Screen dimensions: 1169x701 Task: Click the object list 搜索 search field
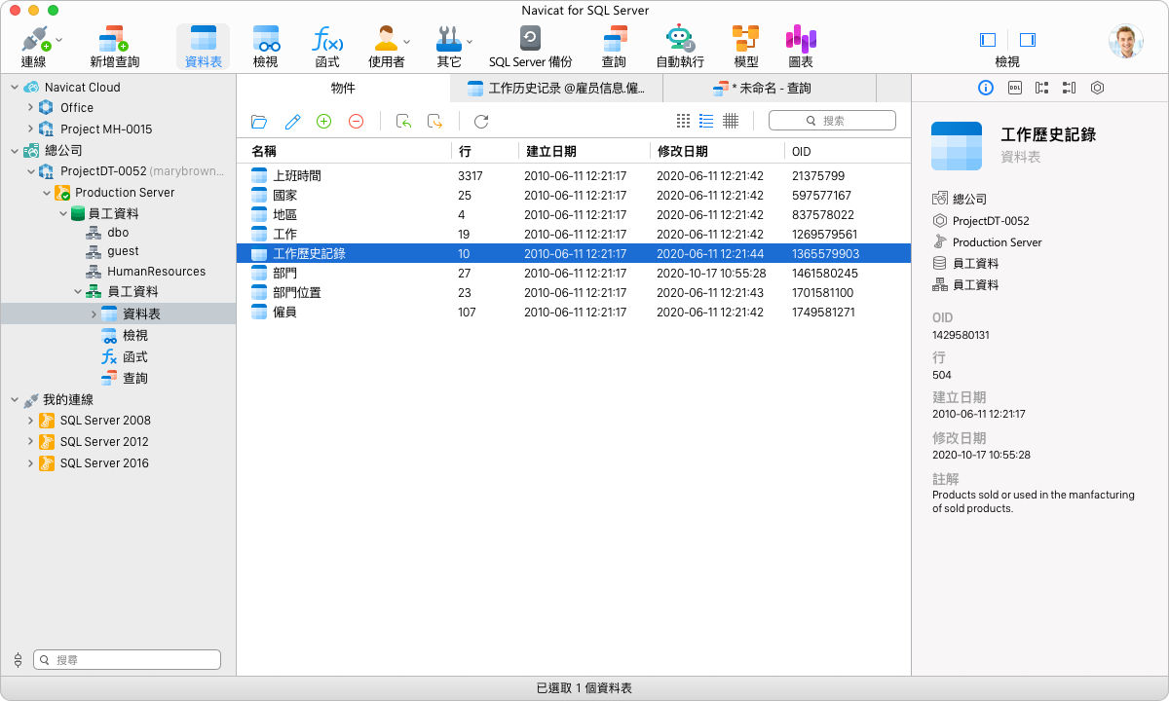click(x=832, y=121)
